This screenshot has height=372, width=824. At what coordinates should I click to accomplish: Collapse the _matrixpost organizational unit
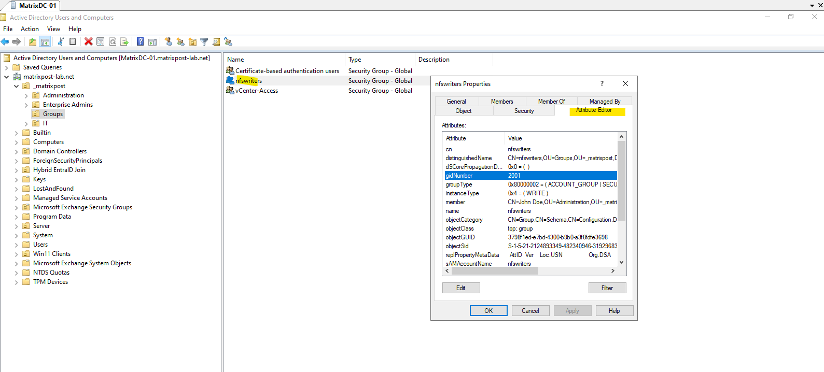click(16, 86)
